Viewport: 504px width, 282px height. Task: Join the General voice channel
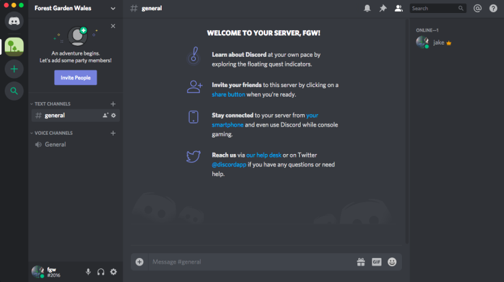pyautogui.click(x=75, y=144)
